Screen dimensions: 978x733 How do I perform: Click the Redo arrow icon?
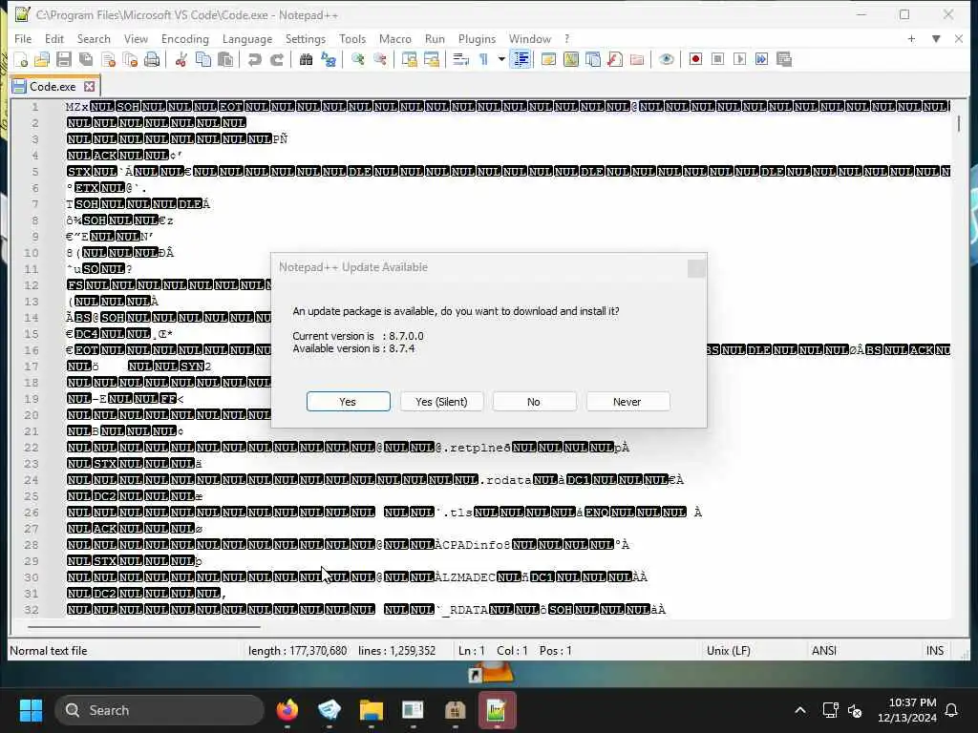pyautogui.click(x=276, y=60)
